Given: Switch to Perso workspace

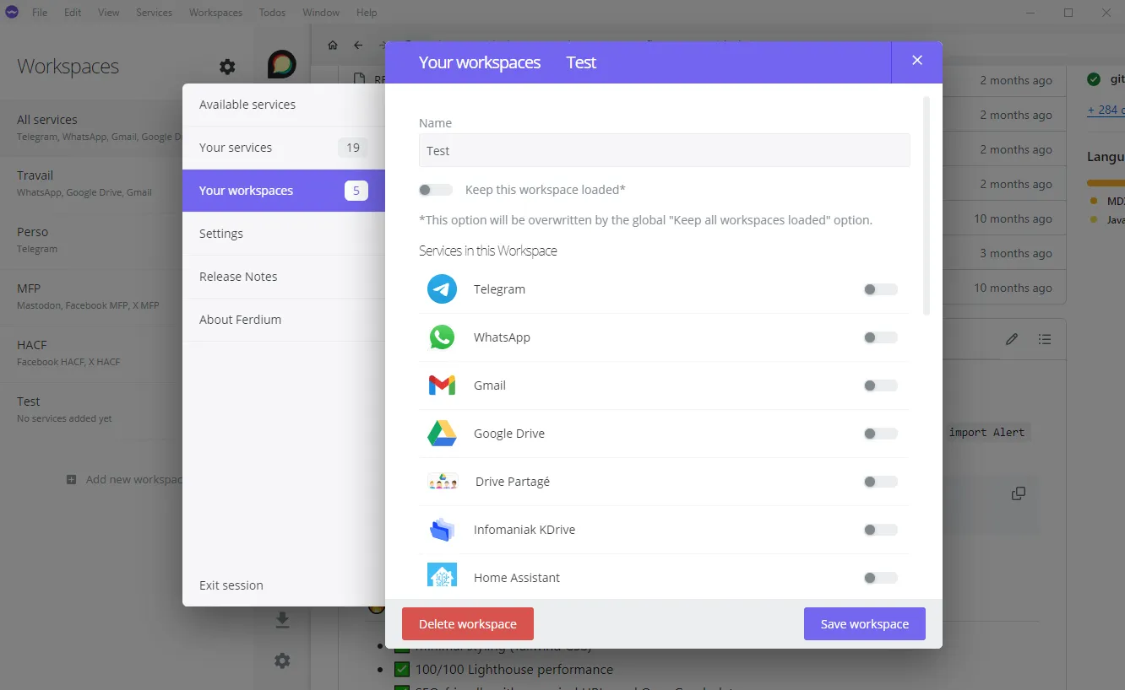Looking at the screenshot, I should [x=91, y=240].
